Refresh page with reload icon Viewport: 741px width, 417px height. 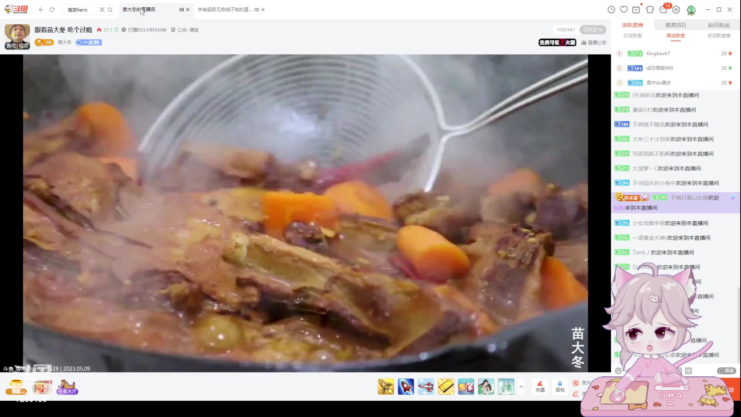(x=52, y=10)
